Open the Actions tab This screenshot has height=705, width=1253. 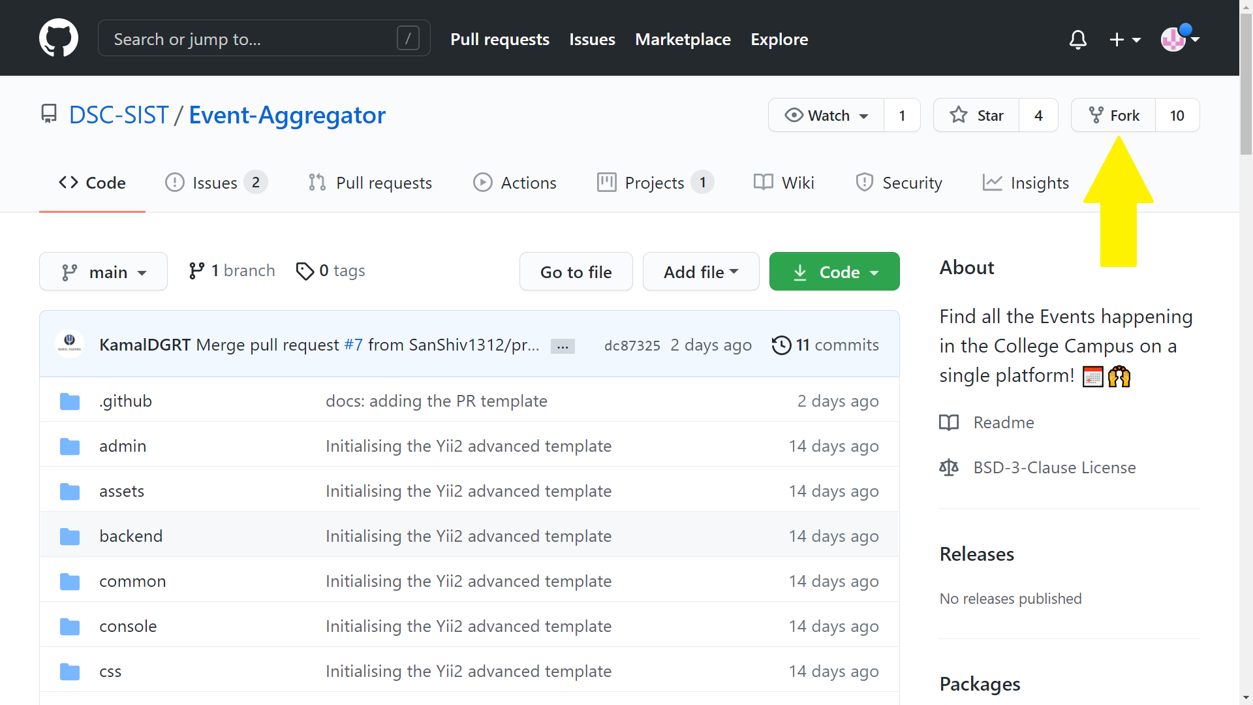tap(515, 183)
